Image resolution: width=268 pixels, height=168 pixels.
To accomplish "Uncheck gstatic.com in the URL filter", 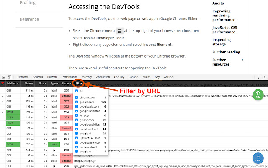I will (77, 120).
